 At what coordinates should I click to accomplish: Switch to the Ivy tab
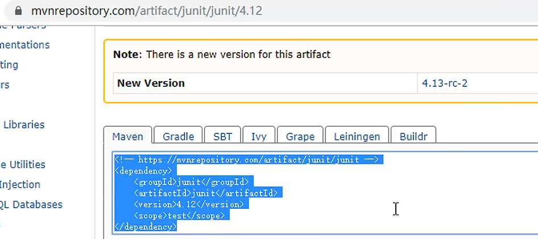259,136
